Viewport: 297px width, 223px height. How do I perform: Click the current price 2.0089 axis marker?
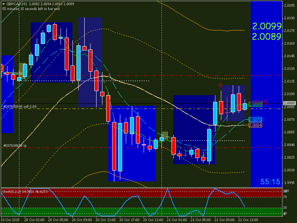pyautogui.click(x=289, y=103)
